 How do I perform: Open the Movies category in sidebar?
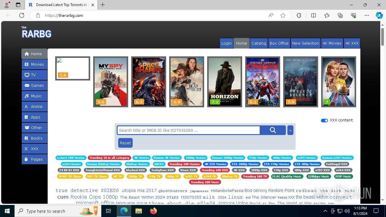34,64
